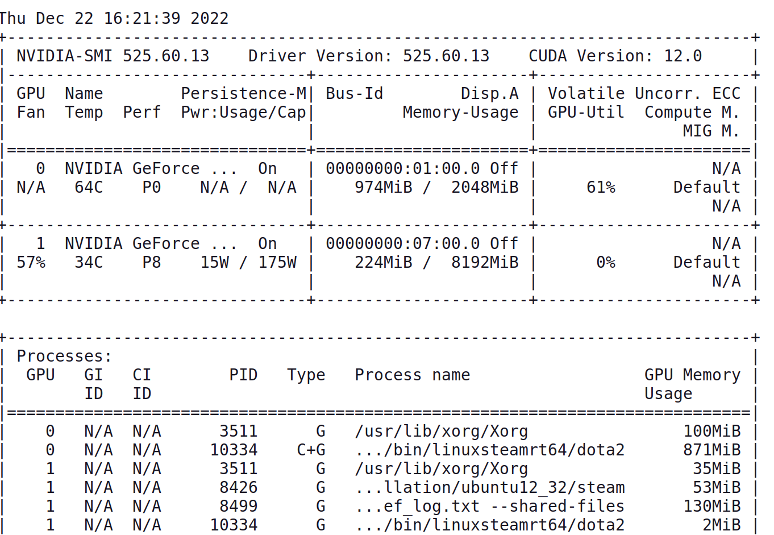
Task: Click the performance state 'P0'
Action: tap(152, 187)
